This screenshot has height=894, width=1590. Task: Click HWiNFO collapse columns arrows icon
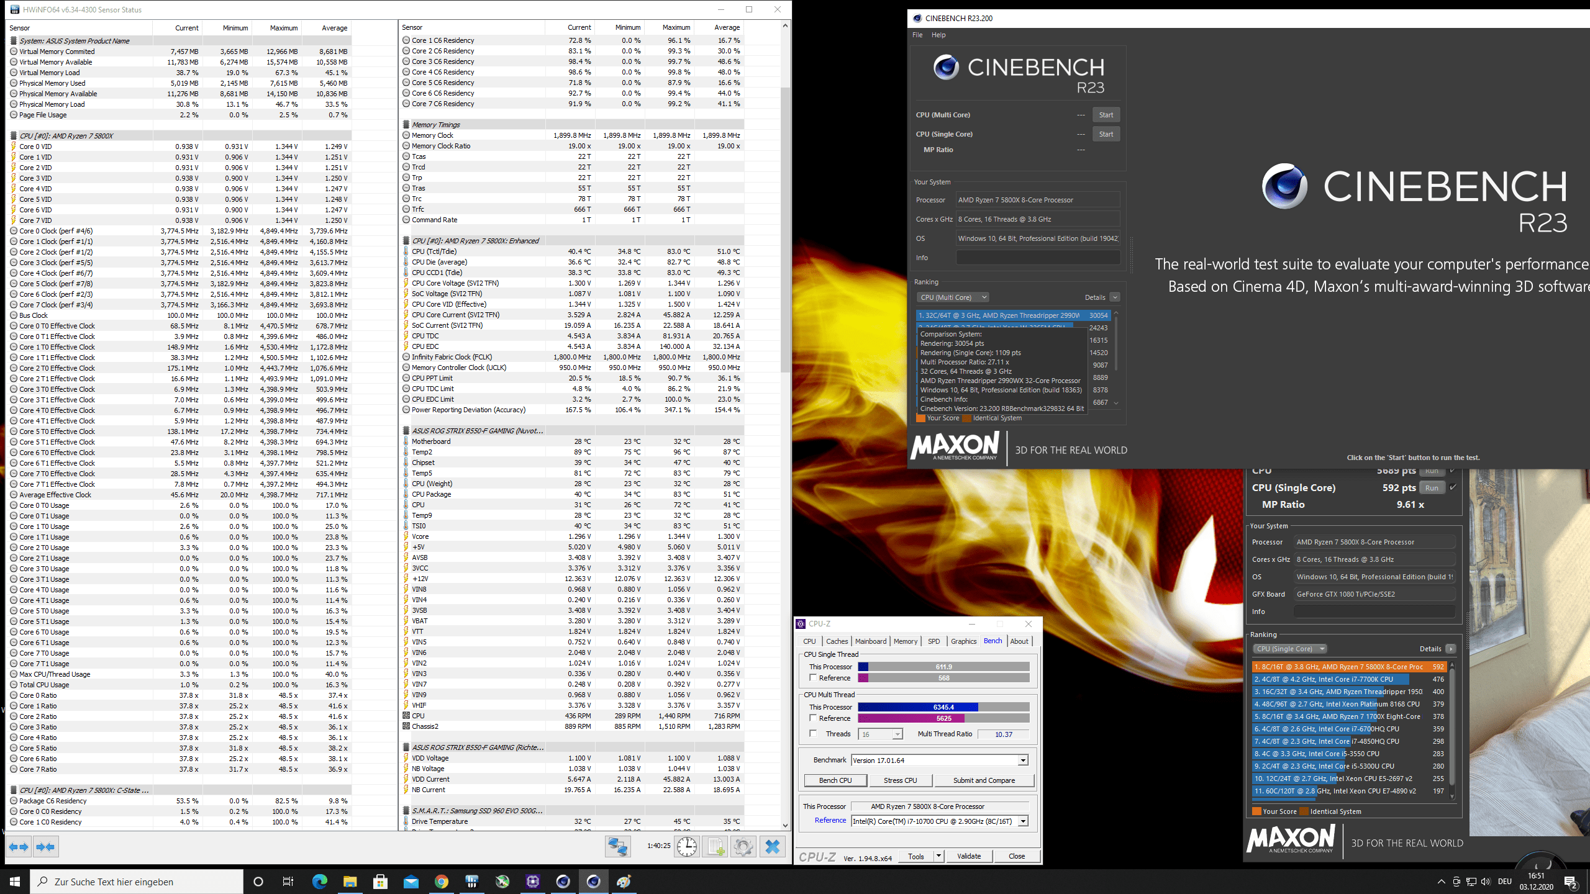click(x=46, y=847)
